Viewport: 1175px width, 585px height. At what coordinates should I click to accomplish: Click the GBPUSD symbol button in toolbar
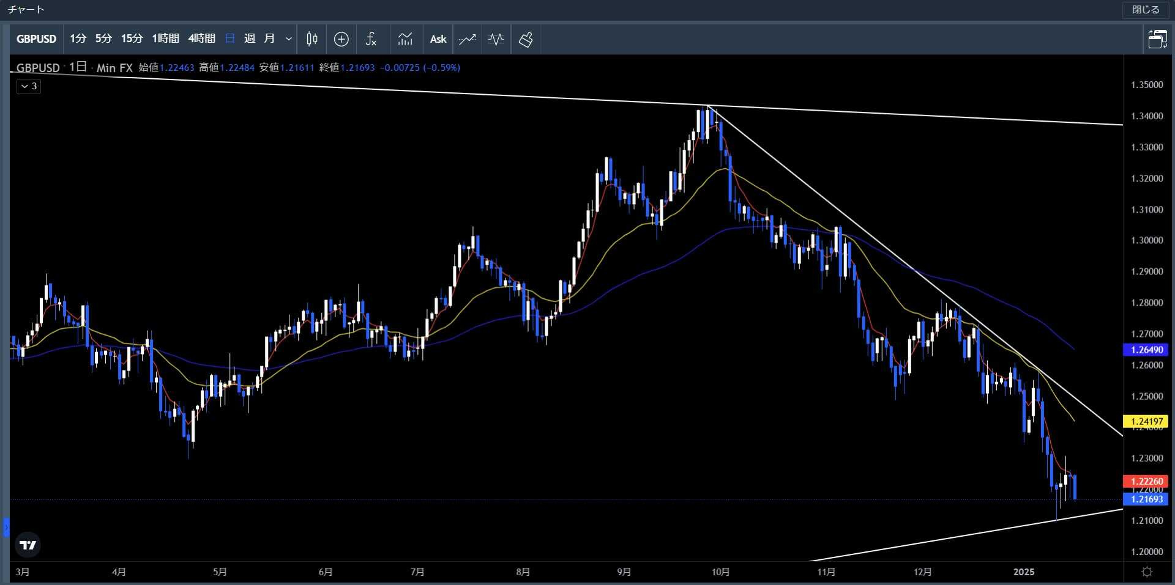(x=36, y=39)
